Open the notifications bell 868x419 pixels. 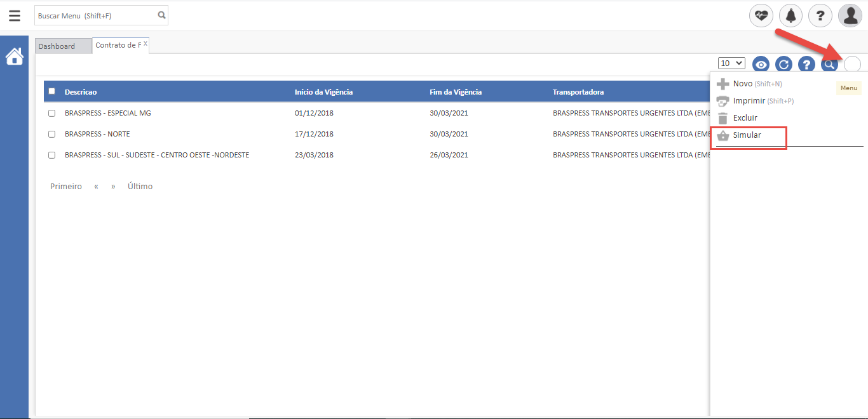click(790, 15)
